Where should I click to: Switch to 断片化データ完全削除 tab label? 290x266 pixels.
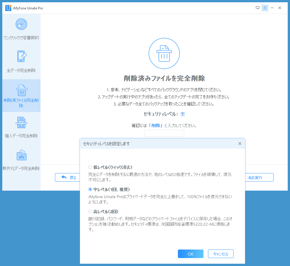[x=21, y=168]
